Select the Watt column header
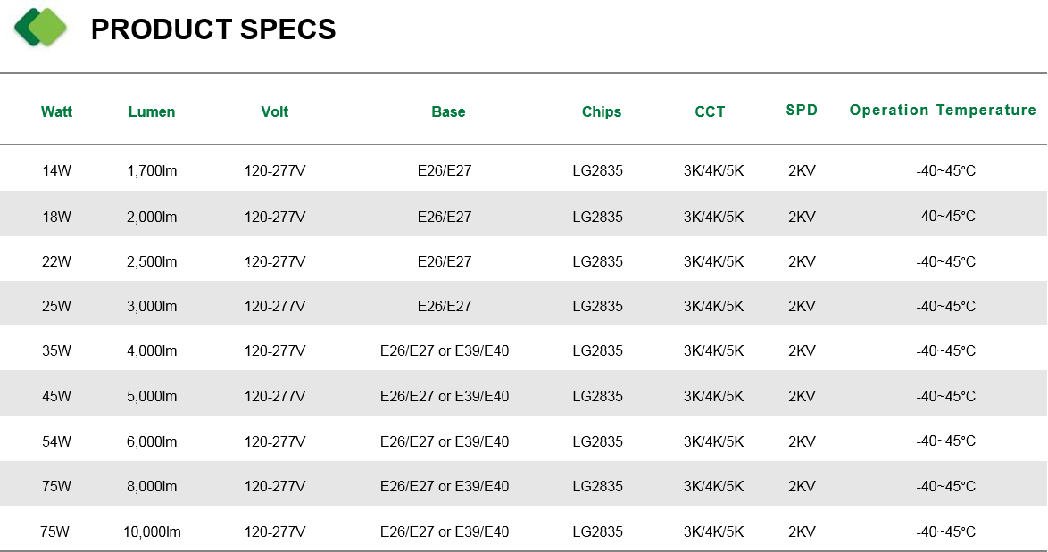The height and width of the screenshot is (552, 1048). point(57,111)
